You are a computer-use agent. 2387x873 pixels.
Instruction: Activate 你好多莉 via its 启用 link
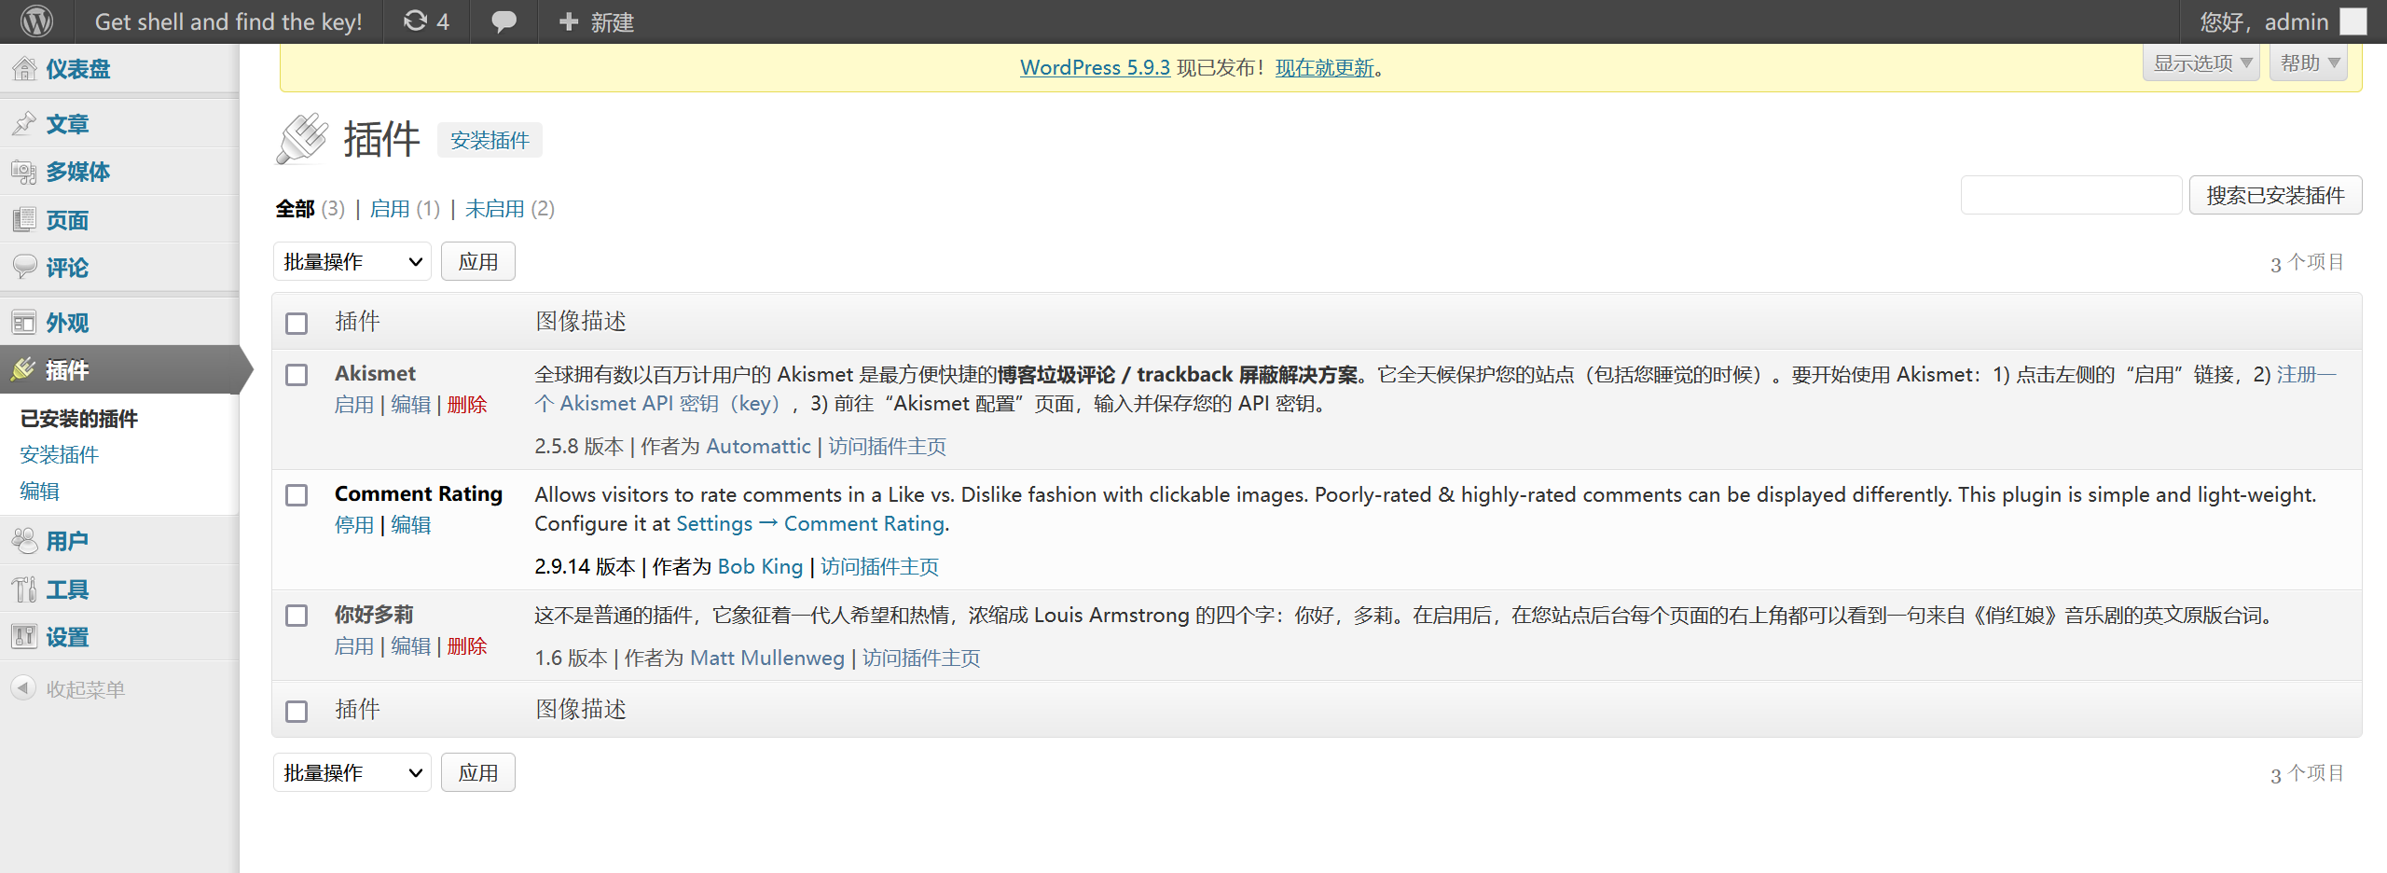(354, 646)
